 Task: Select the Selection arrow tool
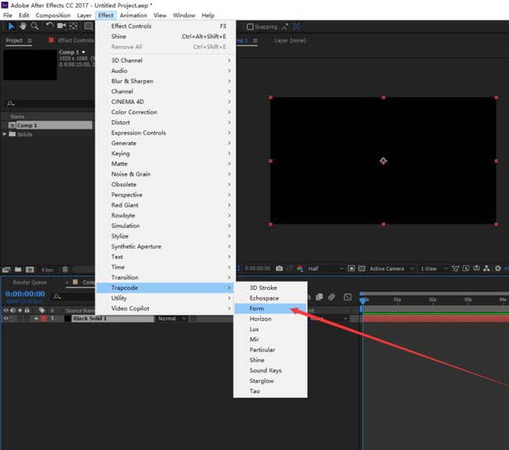[10, 26]
